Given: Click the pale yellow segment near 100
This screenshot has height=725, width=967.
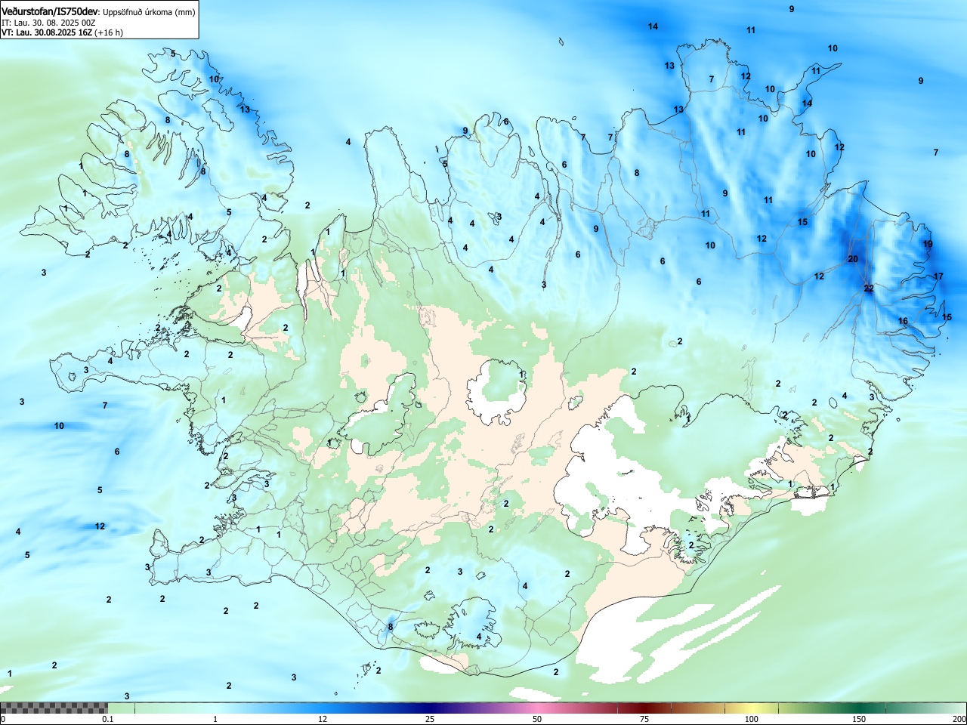Looking at the screenshot, I should coord(752,708).
